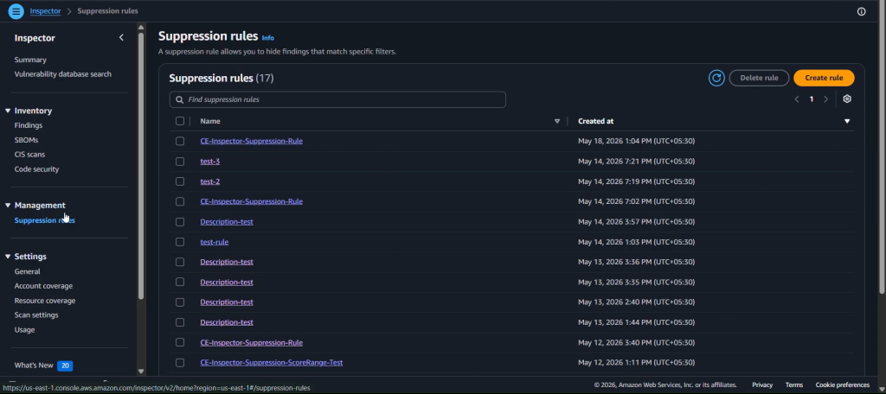Open What's New with 20 badge
Screen dimensions: 886x394
43,365
